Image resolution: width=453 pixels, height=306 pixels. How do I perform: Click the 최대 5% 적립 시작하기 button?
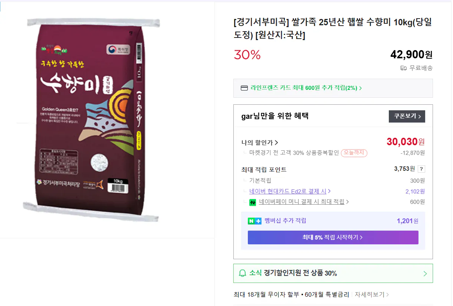pyautogui.click(x=333, y=237)
